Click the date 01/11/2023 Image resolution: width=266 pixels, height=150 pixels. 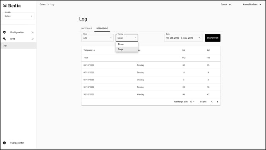pyautogui.click(x=89, y=80)
